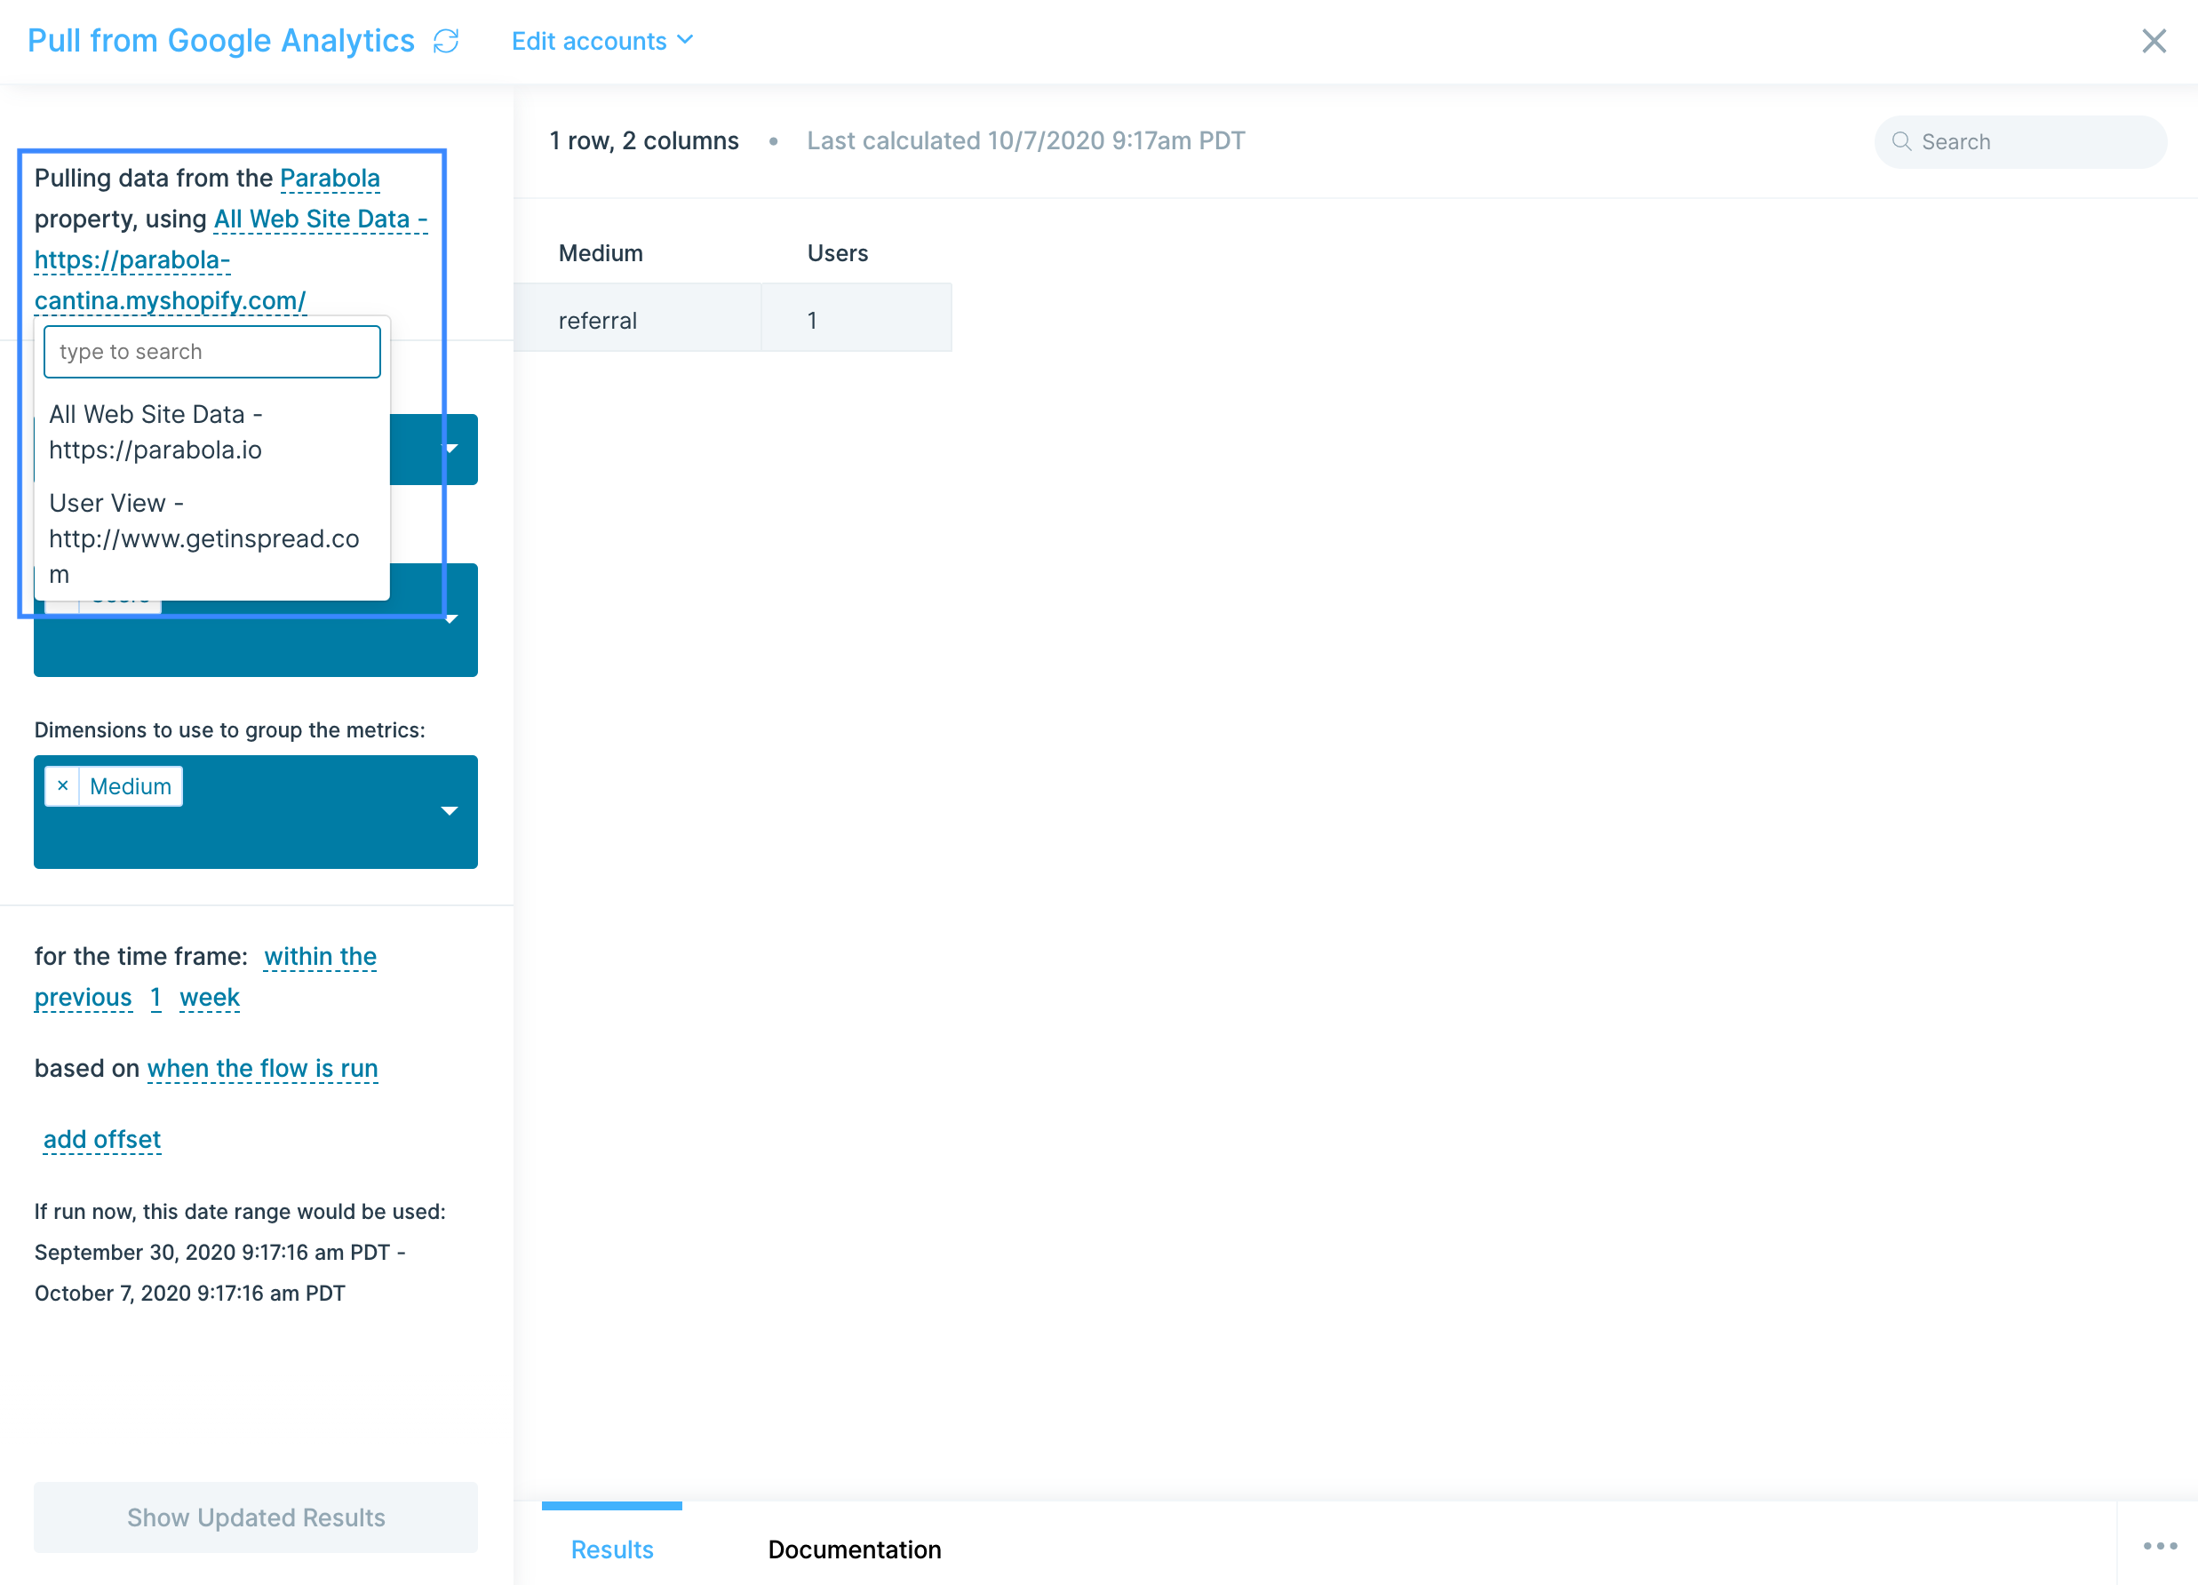Switch to the Results tab

click(611, 1549)
